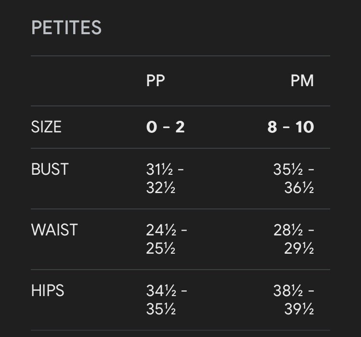This screenshot has width=361, height=337.
Task: Click the 39½ hips measurement under PM
Action: [299, 309]
